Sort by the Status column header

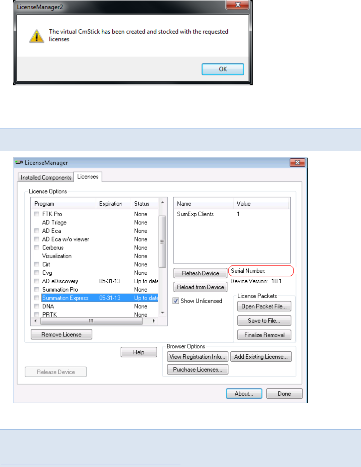click(x=145, y=204)
